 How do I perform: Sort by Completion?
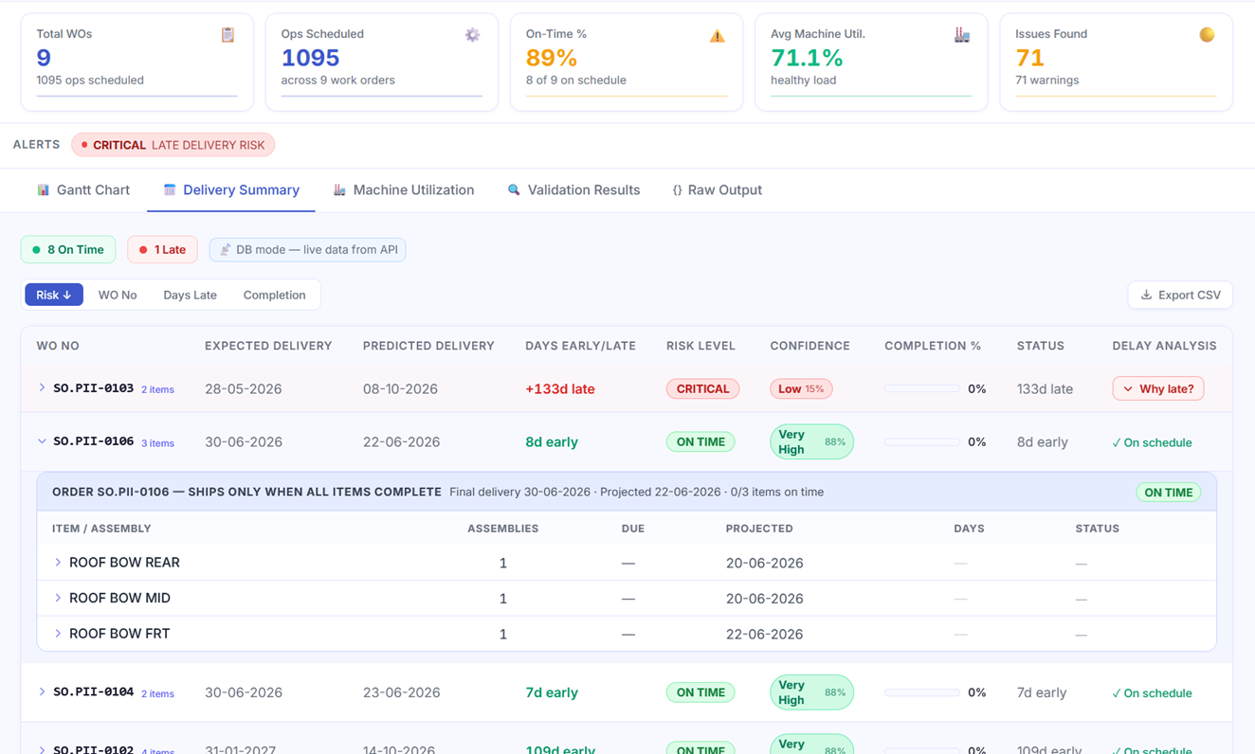[x=274, y=295]
